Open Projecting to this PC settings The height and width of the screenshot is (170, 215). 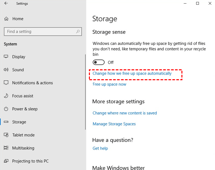[30, 161]
